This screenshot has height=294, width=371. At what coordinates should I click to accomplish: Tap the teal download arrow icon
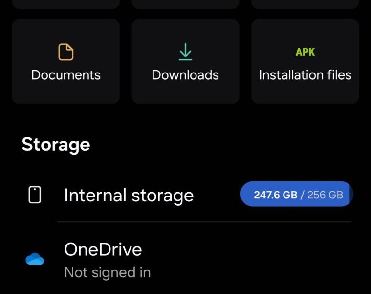tap(186, 51)
